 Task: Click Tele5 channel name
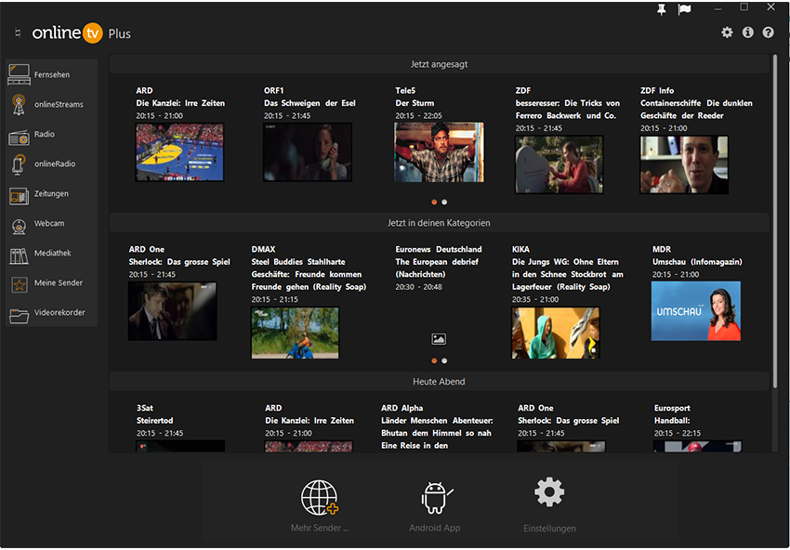click(x=405, y=91)
